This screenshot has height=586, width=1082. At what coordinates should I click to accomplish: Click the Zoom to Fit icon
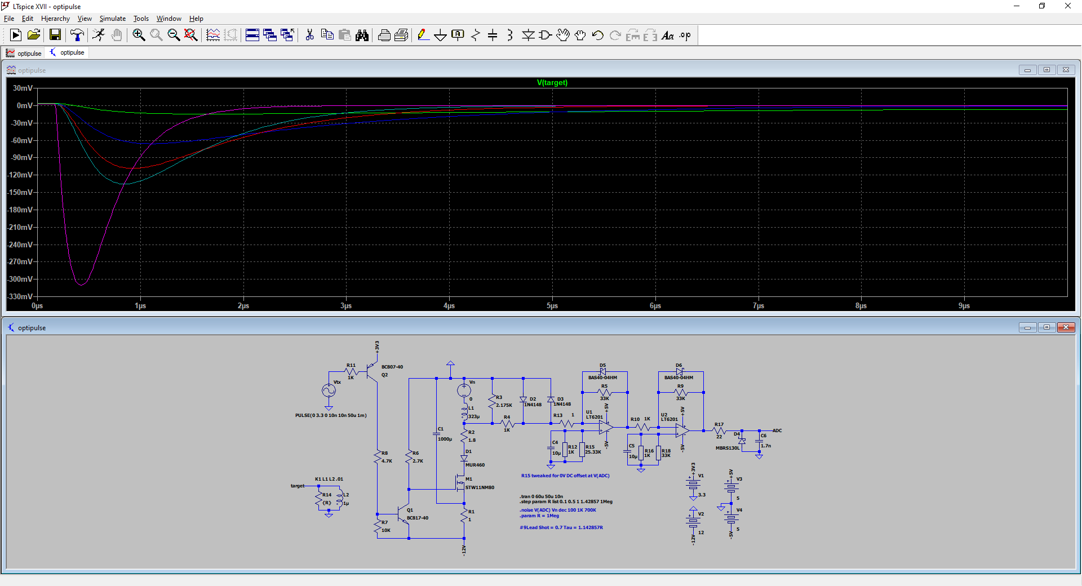[x=191, y=35]
